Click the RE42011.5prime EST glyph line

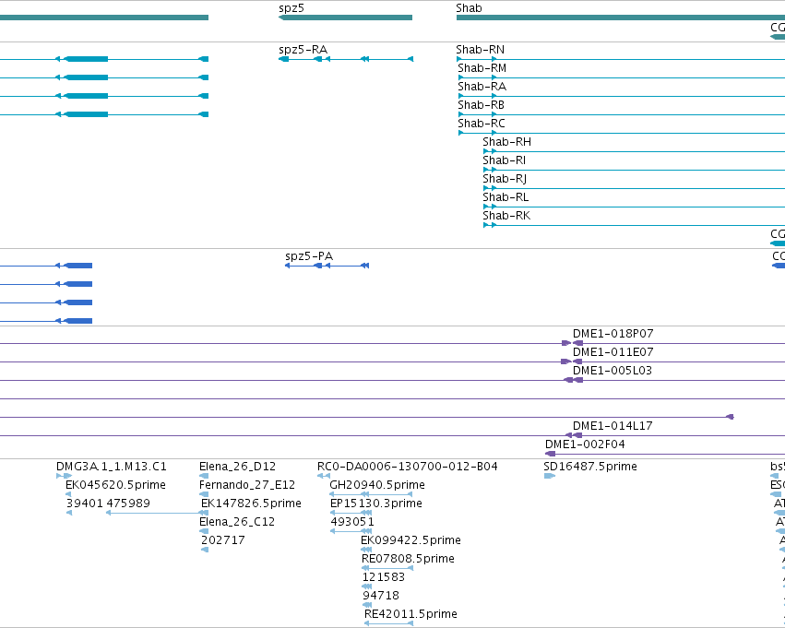click(x=389, y=623)
